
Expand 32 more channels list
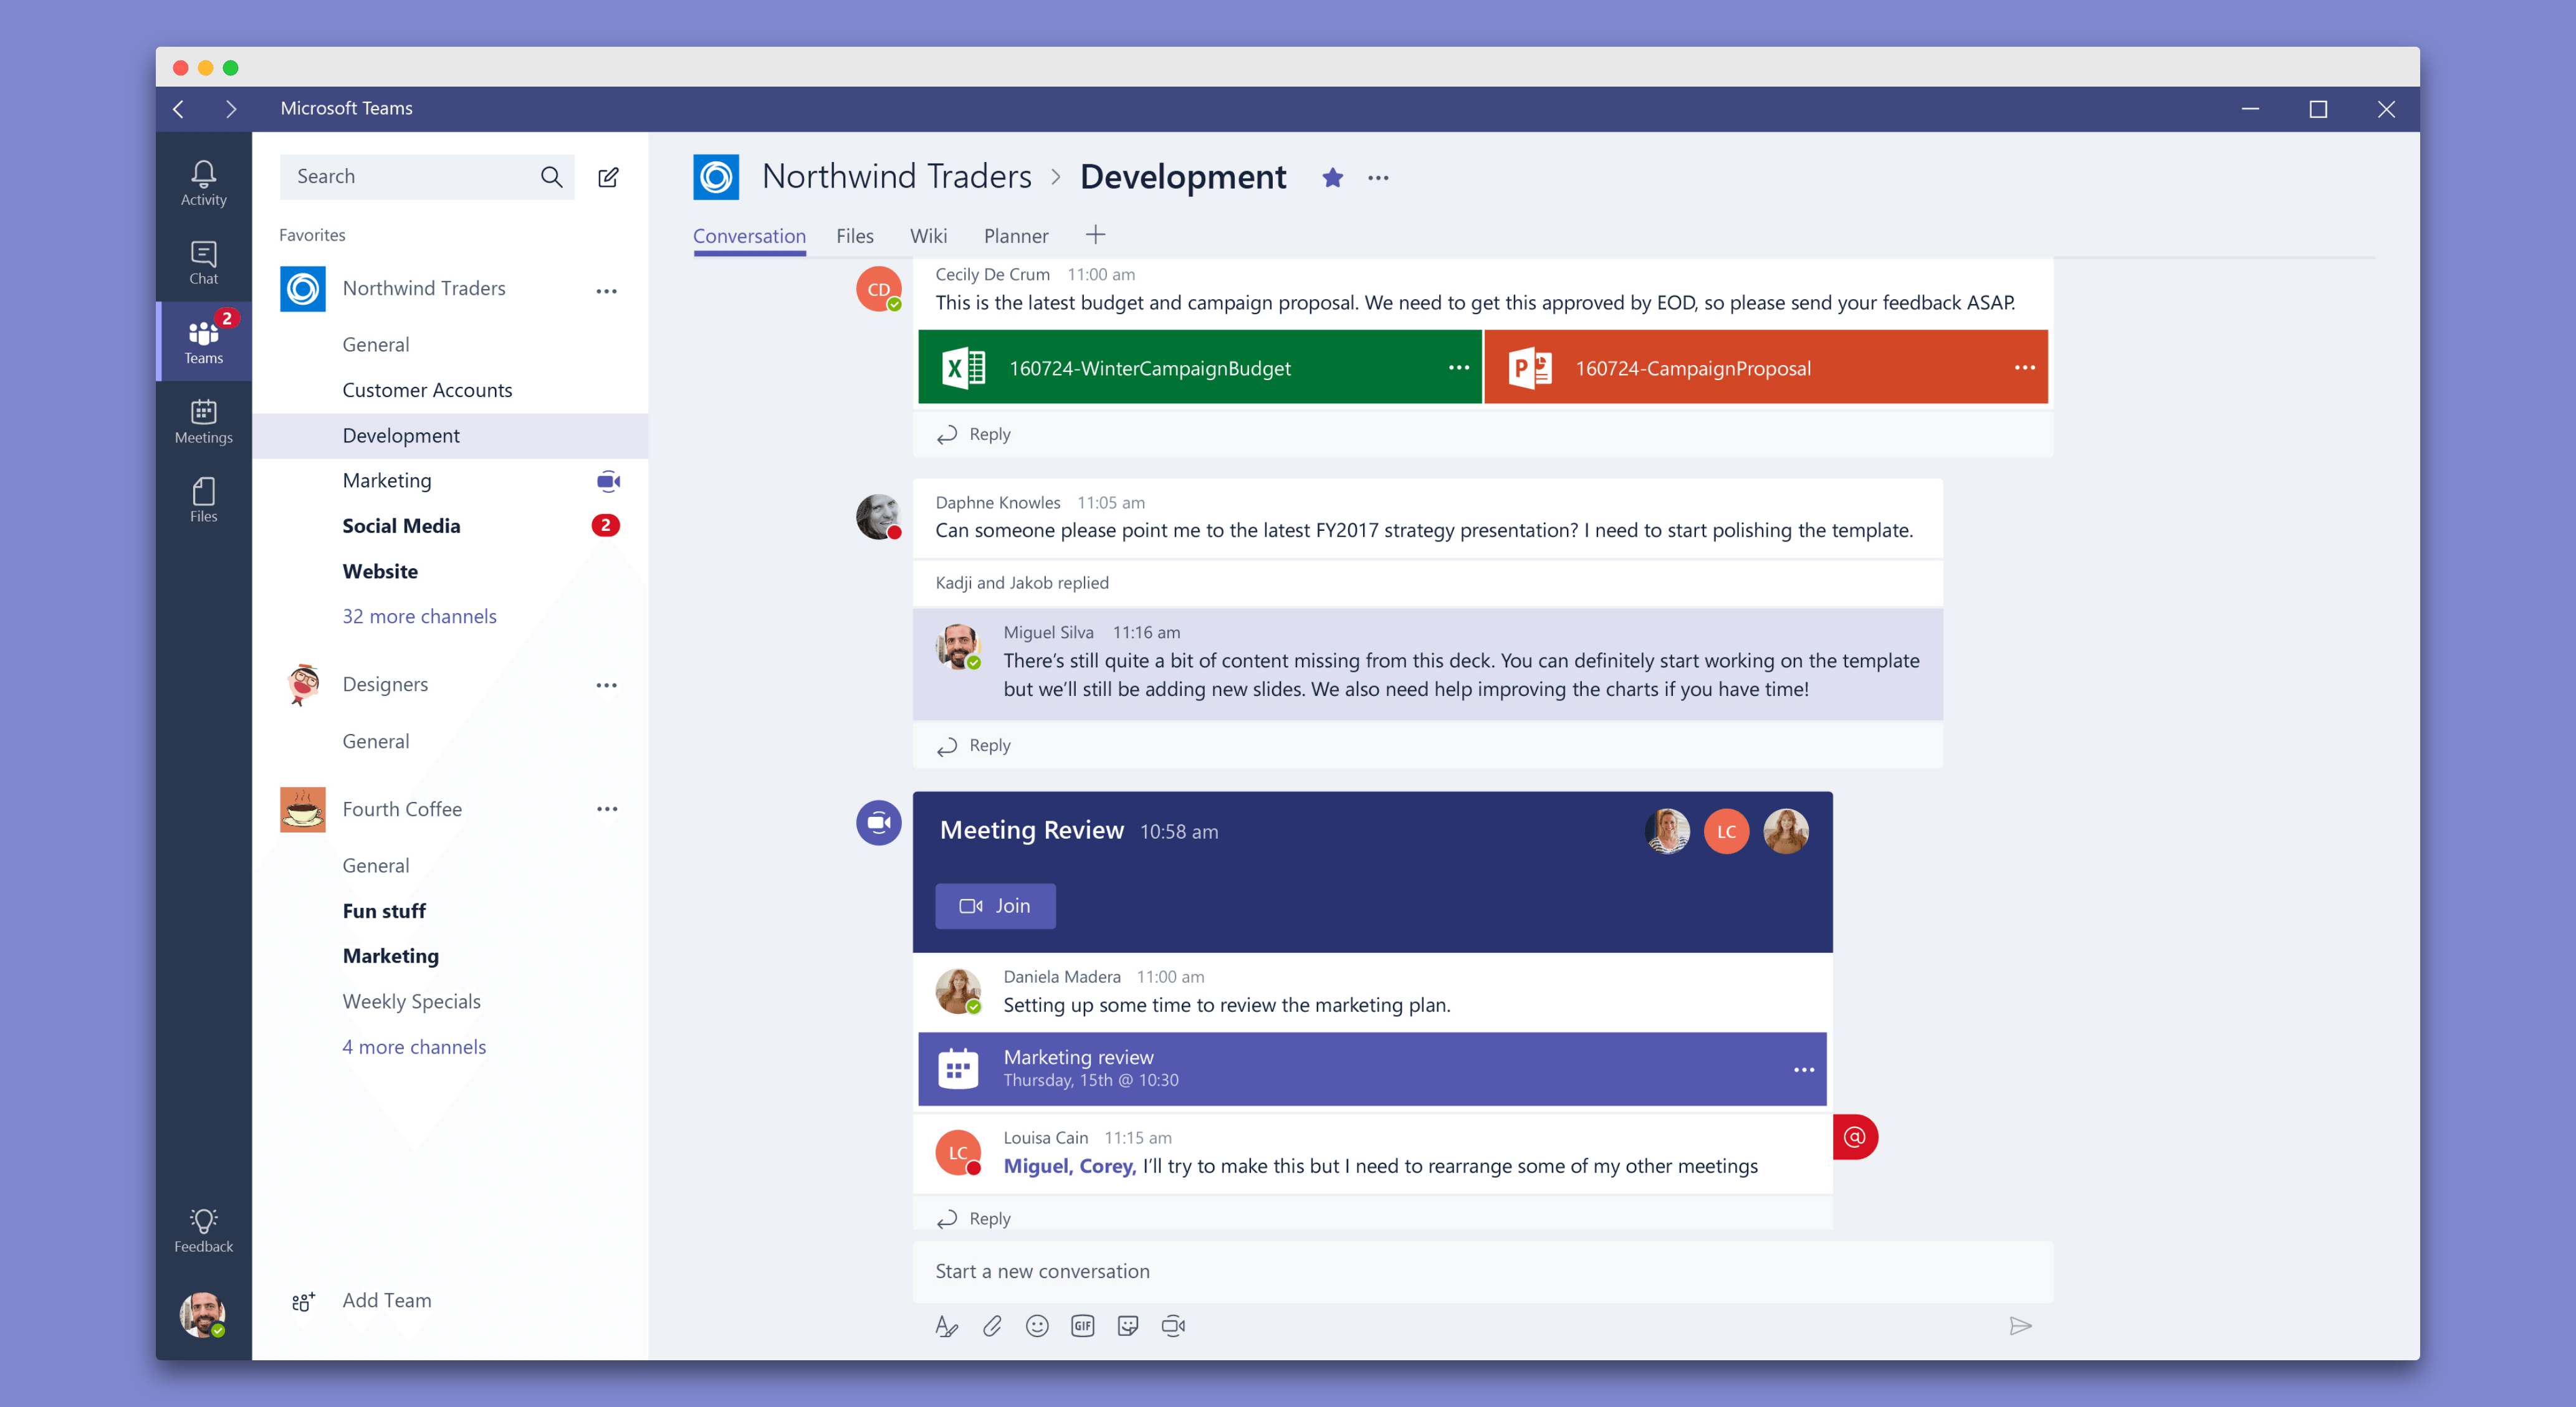(419, 616)
